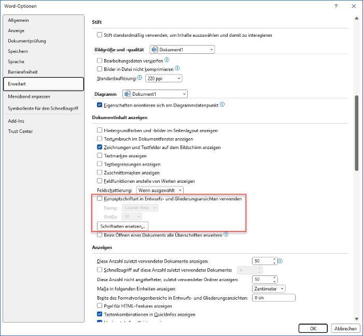This screenshot has width=363, height=336.
Task: Click stepper arrows of recent folders count
Action: [274, 280]
